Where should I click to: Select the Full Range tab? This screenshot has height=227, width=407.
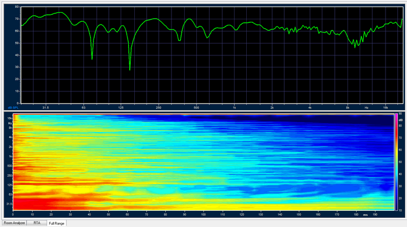click(x=56, y=222)
